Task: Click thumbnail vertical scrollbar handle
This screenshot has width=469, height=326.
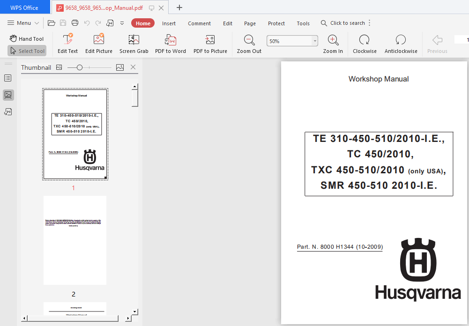Action: 135,98
